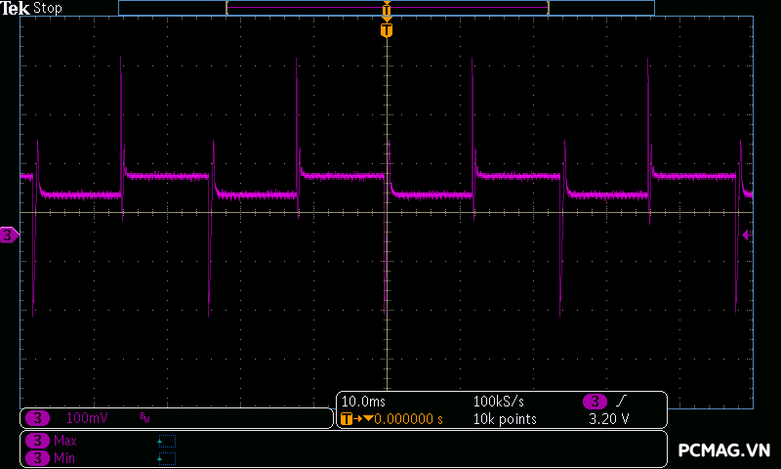This screenshot has height=469, width=781.
Task: Click the orange T delay icon in readout
Action: point(347,419)
